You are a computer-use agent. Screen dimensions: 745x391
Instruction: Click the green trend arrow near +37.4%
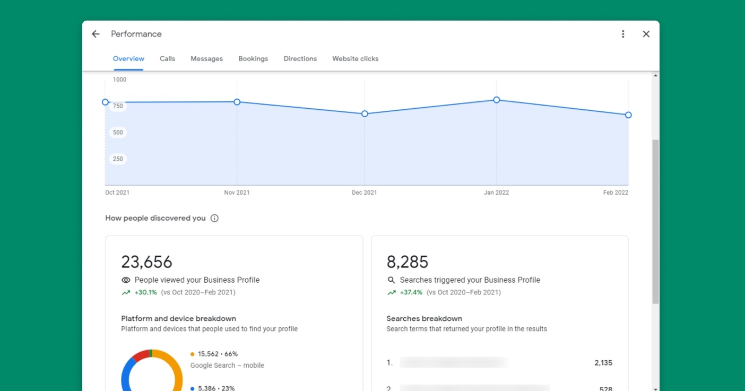coord(391,292)
